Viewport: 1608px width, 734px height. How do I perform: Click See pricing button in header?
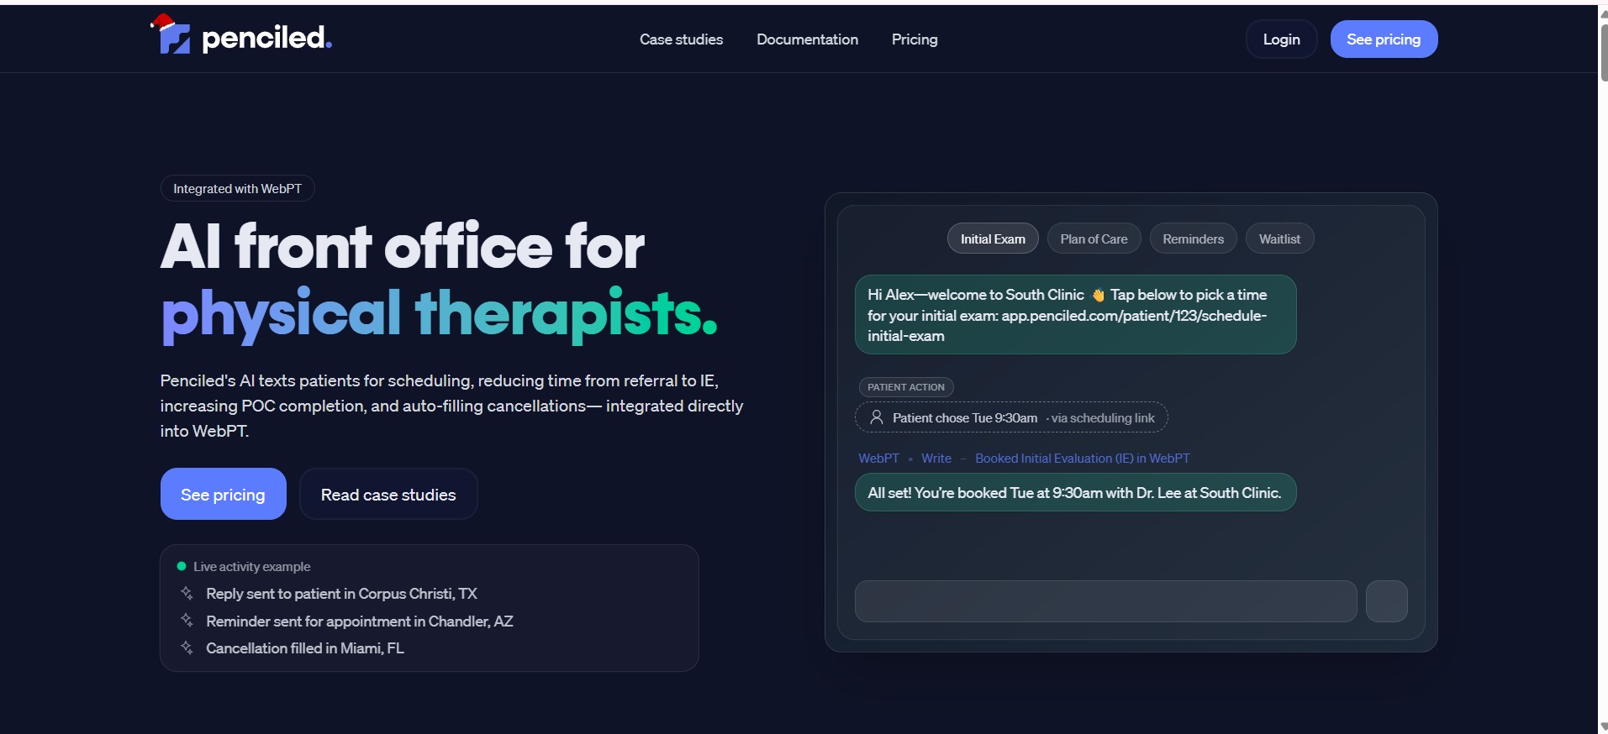point(1384,39)
